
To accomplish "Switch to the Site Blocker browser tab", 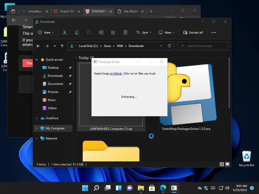I will tap(131, 11).
